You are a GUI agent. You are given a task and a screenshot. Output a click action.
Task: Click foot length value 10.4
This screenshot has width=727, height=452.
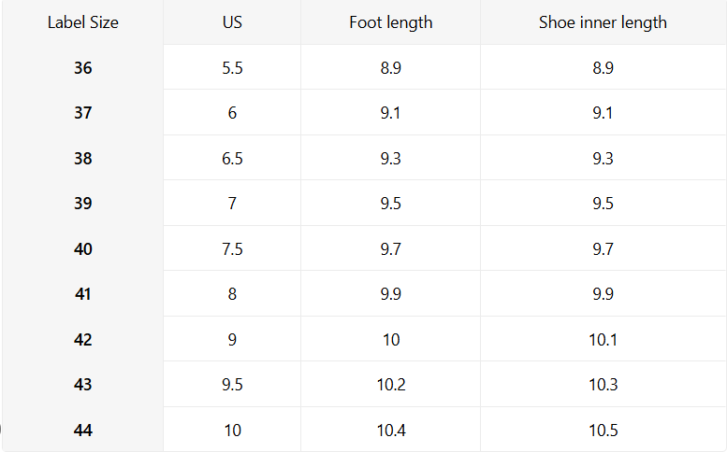coord(391,431)
